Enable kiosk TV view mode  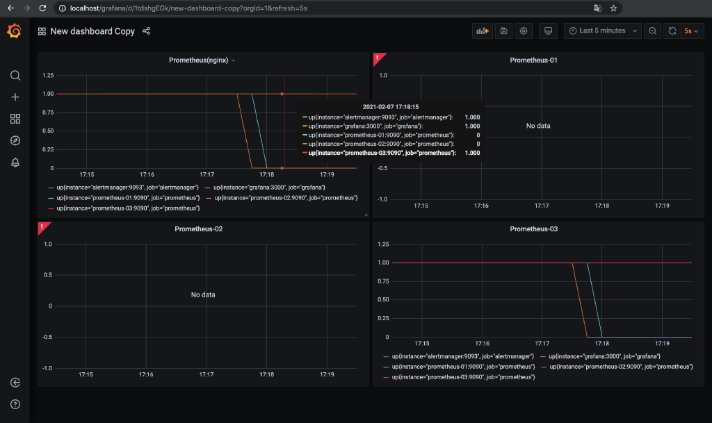[547, 31]
